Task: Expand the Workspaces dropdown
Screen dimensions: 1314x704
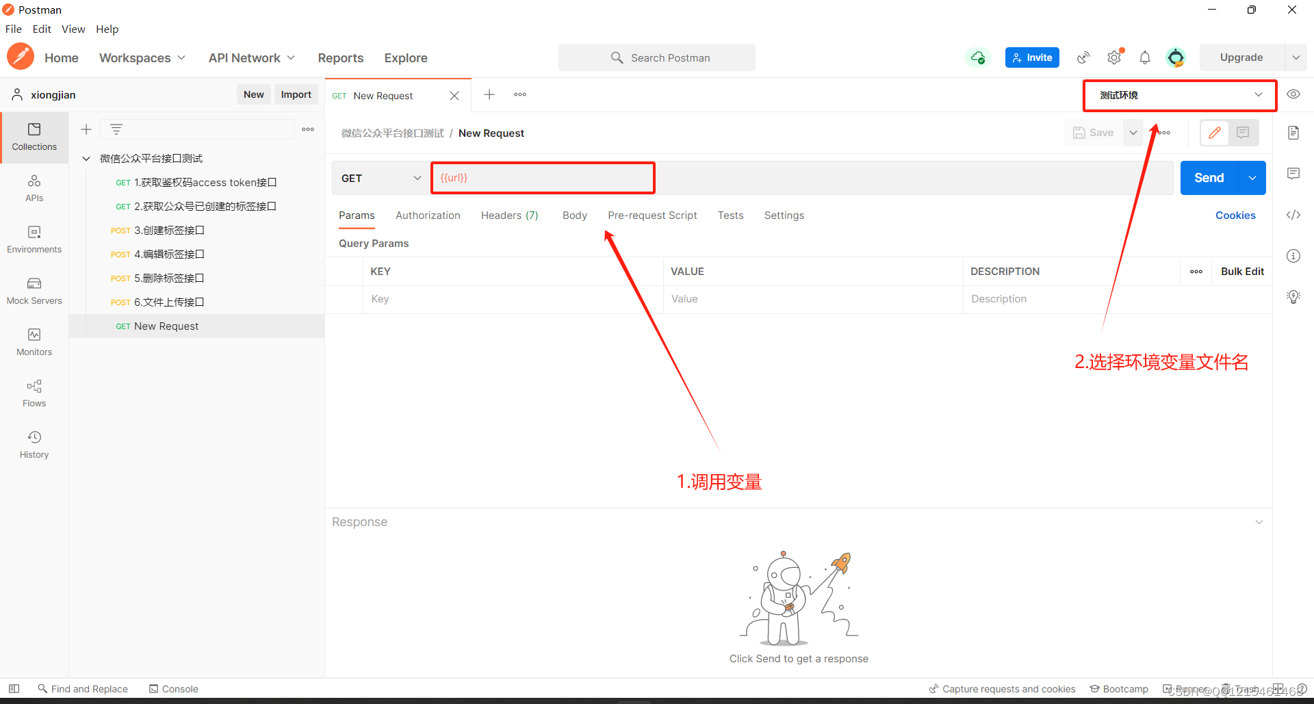Action: (x=142, y=57)
